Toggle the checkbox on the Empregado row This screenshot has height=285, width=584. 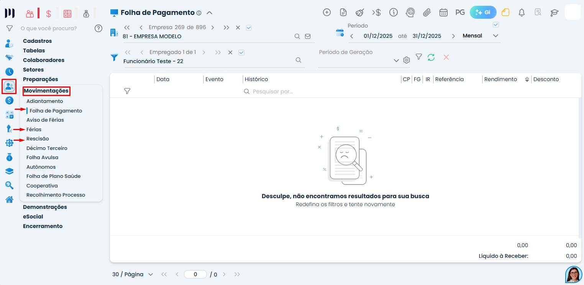click(241, 52)
